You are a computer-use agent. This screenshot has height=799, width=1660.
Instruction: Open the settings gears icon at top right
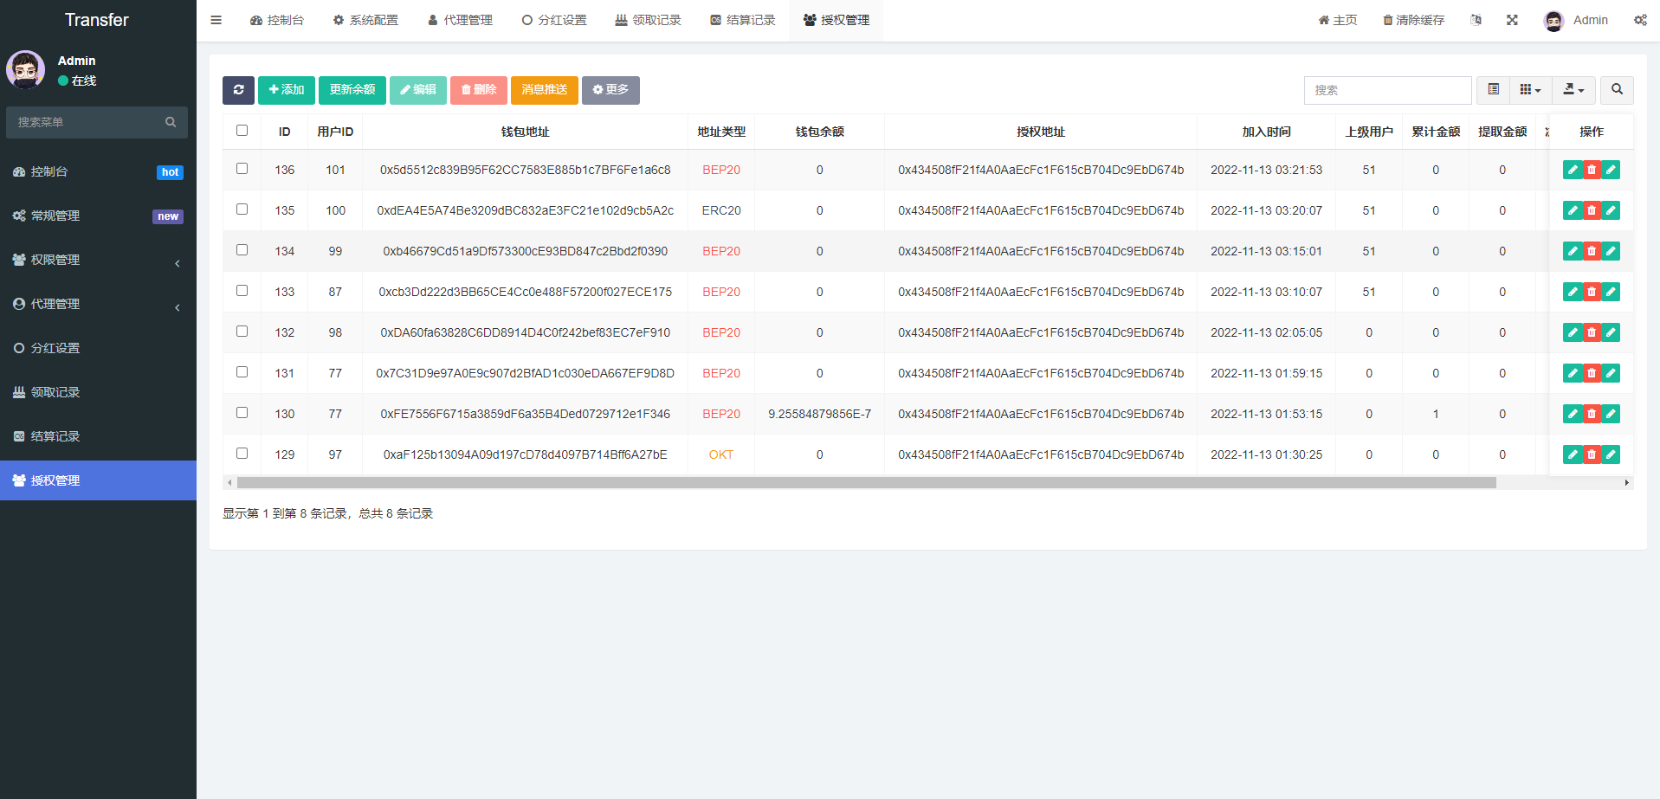[1641, 19]
